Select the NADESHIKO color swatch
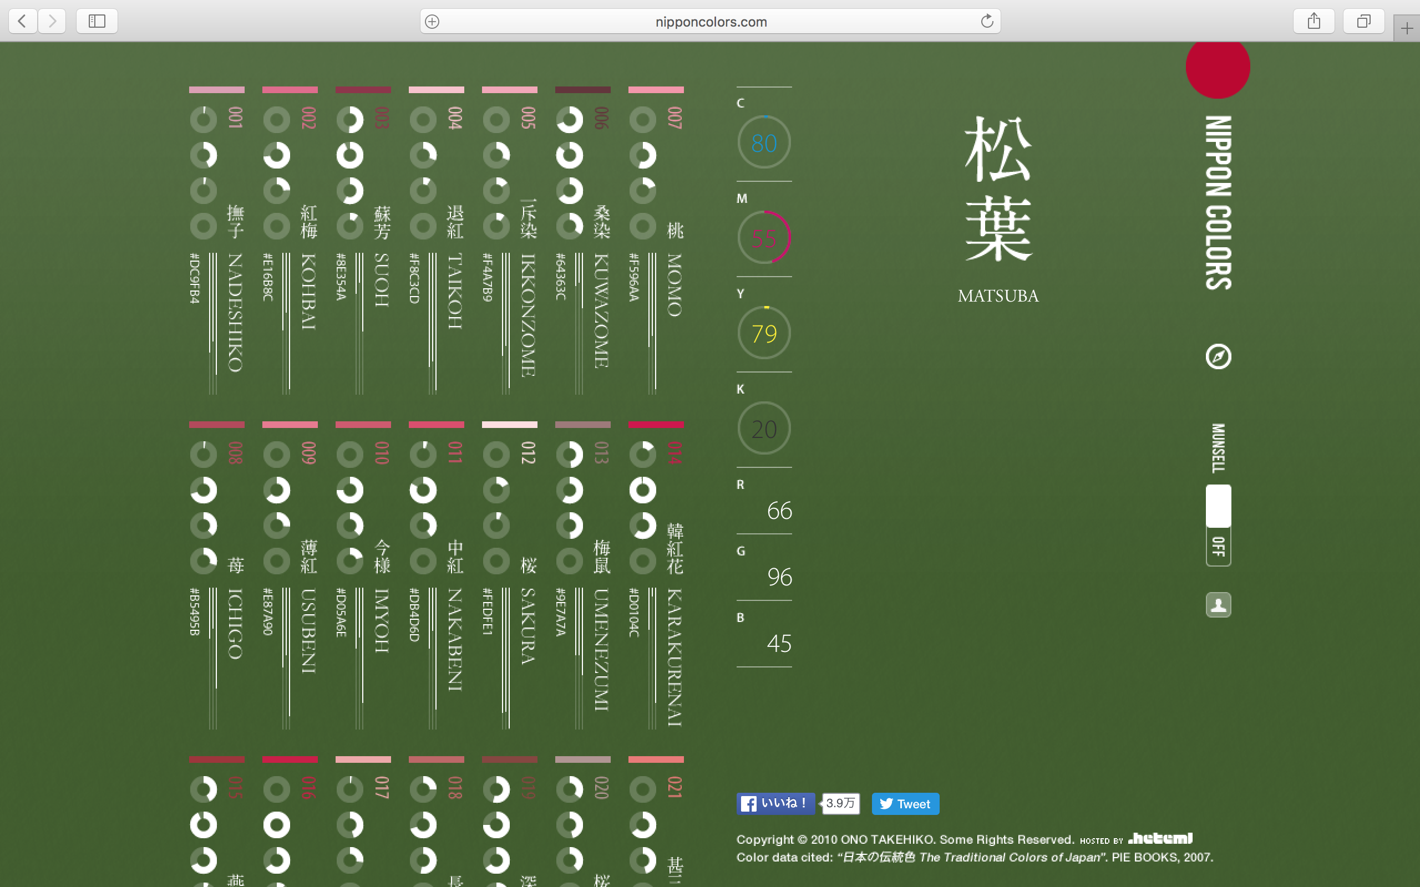Image resolution: width=1420 pixels, height=887 pixels. pyautogui.click(x=216, y=89)
